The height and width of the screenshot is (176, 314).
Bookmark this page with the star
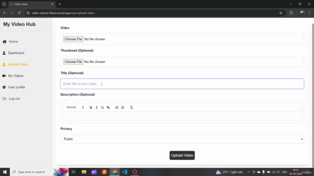click(x=281, y=13)
